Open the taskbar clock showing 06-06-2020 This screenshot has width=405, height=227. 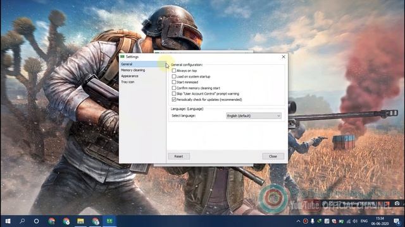(380, 221)
